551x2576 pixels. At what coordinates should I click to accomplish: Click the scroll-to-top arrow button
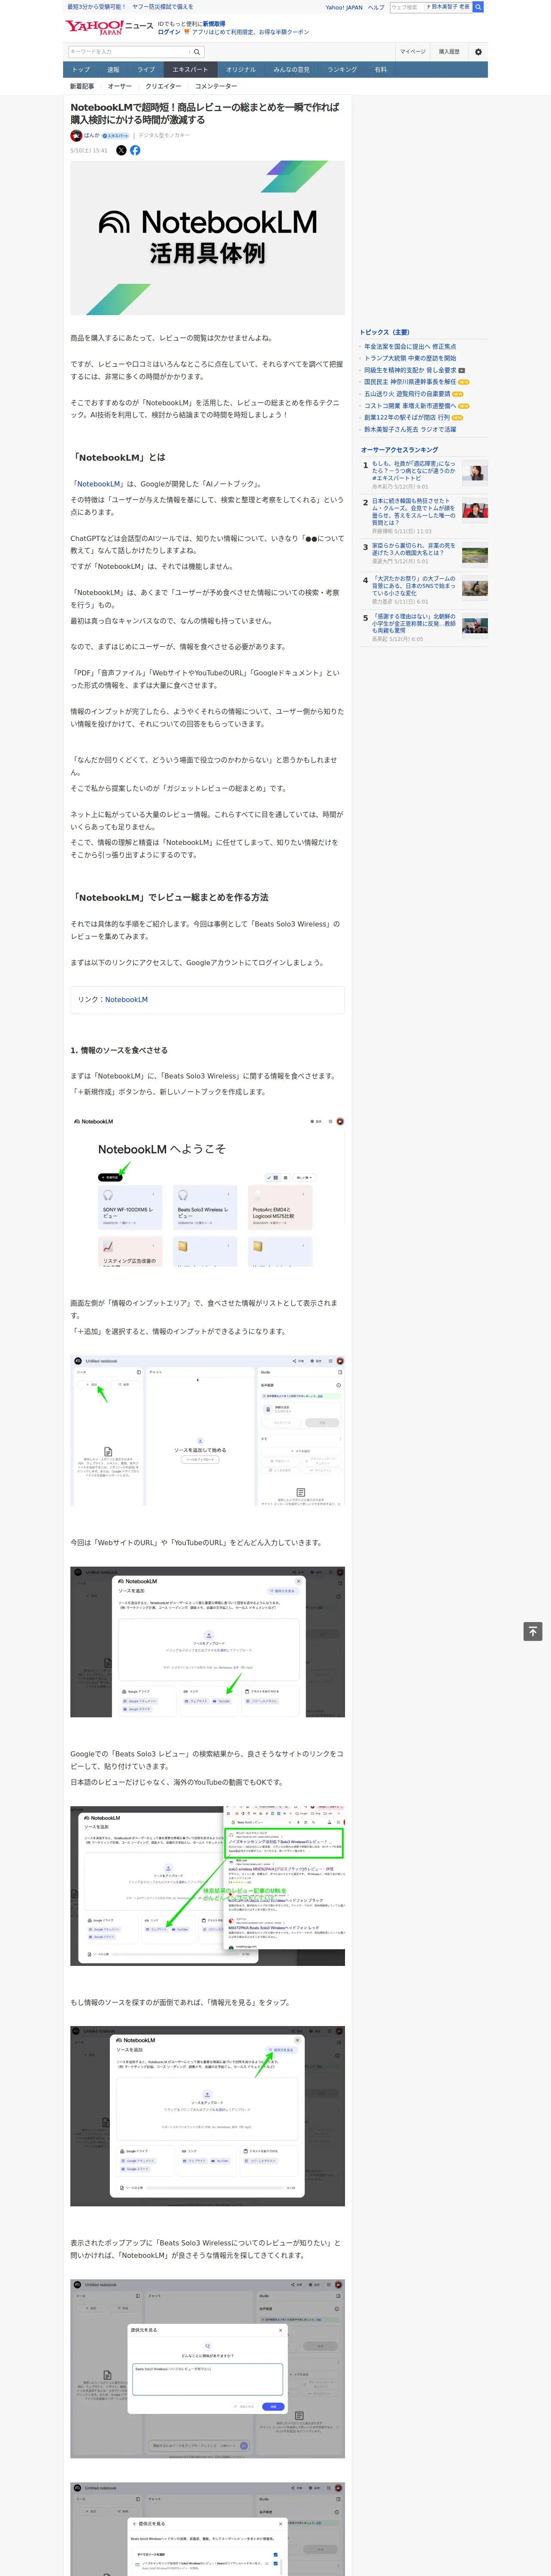533,1631
